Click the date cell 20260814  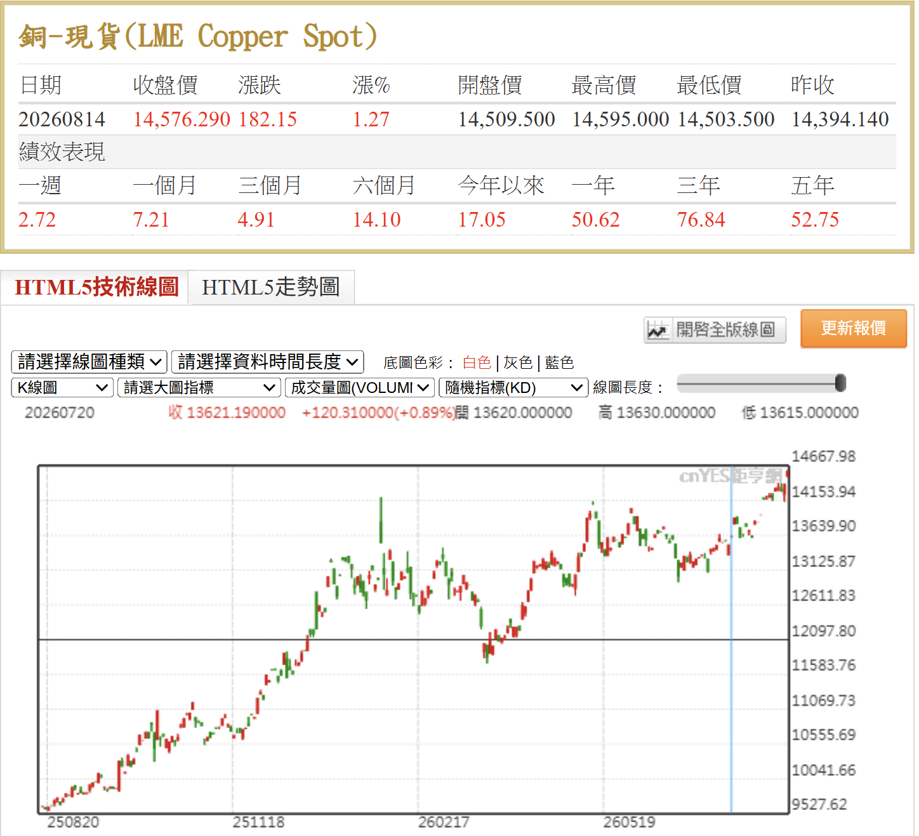tap(62, 119)
